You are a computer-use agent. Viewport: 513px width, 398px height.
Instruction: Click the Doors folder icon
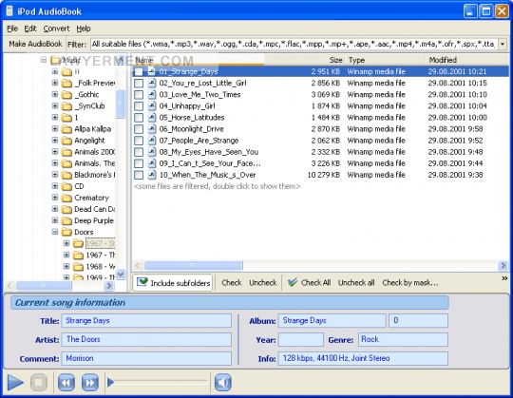pyautogui.click(x=66, y=232)
